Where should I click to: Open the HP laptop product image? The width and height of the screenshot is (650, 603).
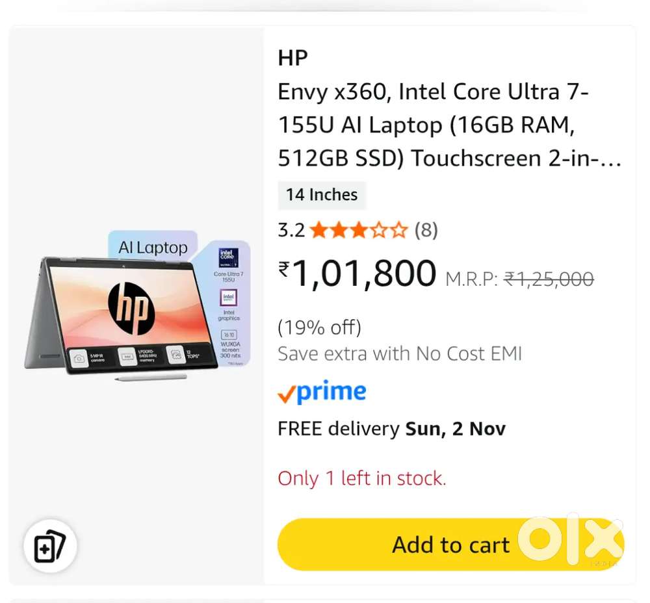(137, 306)
